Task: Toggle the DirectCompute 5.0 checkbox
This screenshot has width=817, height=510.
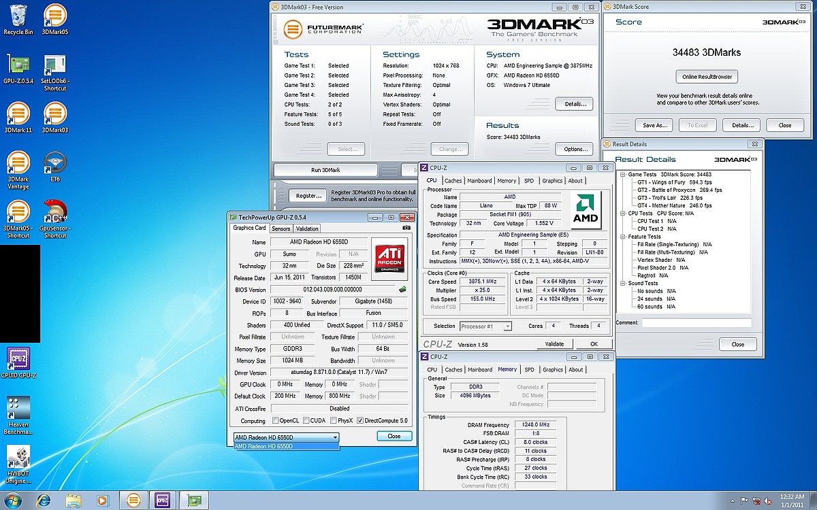Action: point(360,421)
